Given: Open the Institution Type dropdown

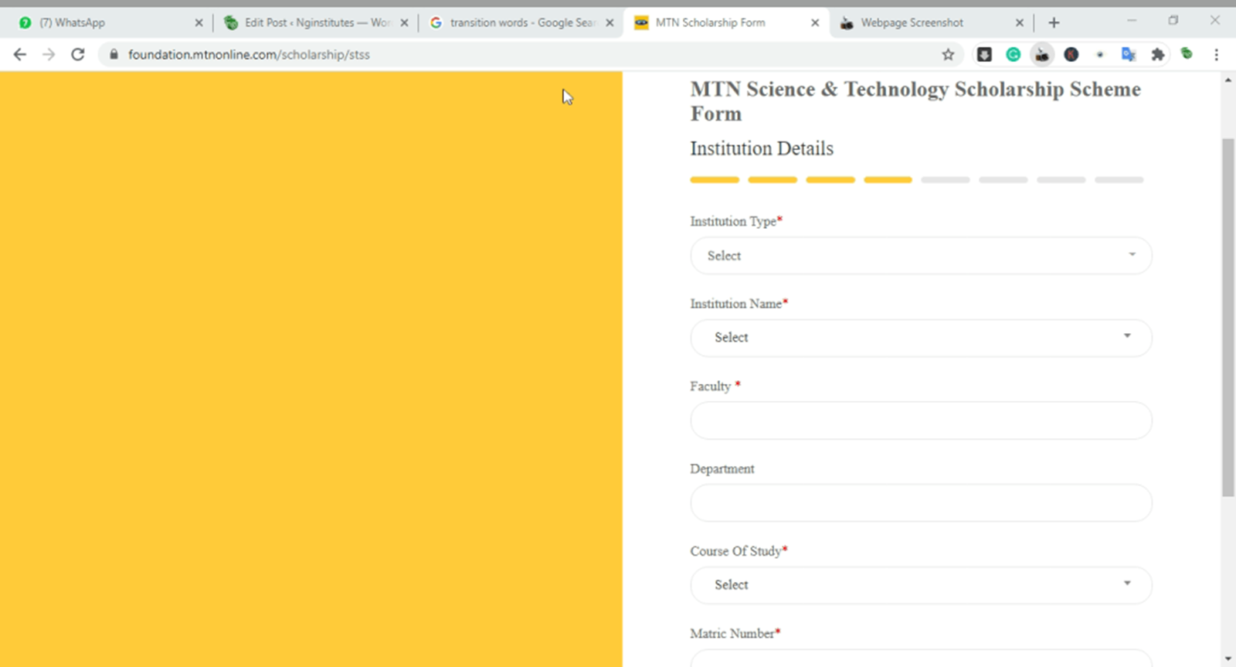Looking at the screenshot, I should (x=921, y=256).
